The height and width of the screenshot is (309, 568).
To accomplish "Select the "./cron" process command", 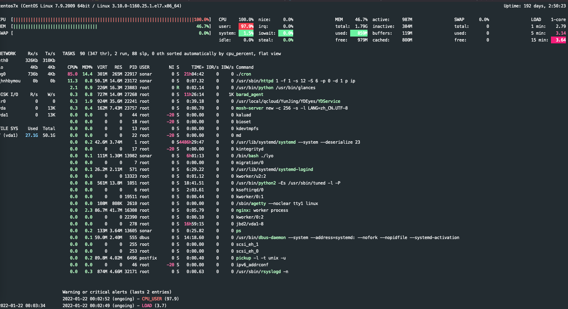I will tap(244, 74).
